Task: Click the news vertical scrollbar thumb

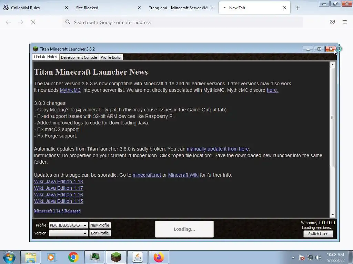Action: point(333,117)
